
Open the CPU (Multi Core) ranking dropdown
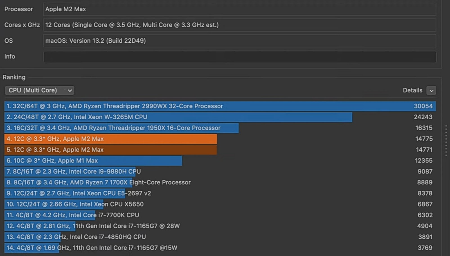tap(40, 90)
